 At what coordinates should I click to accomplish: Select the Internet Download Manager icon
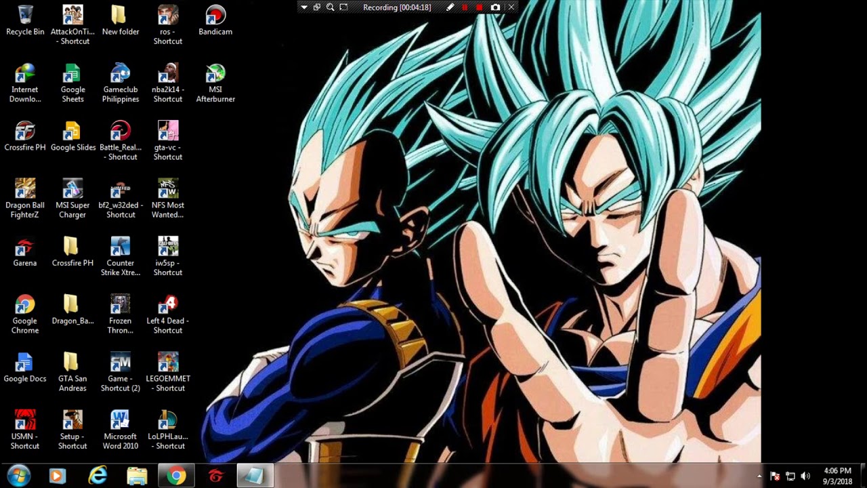click(x=25, y=83)
